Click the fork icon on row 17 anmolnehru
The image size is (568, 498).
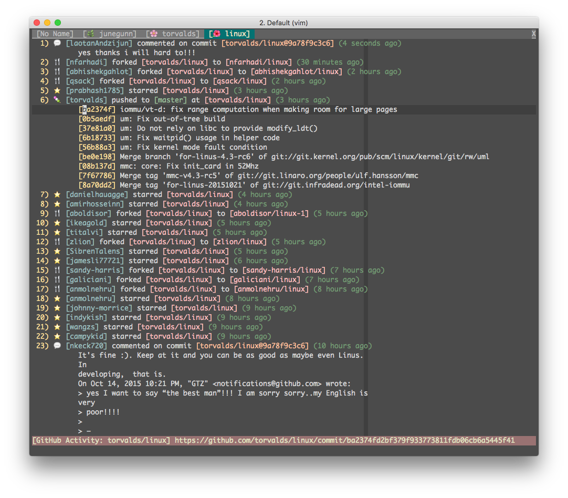pos(57,289)
